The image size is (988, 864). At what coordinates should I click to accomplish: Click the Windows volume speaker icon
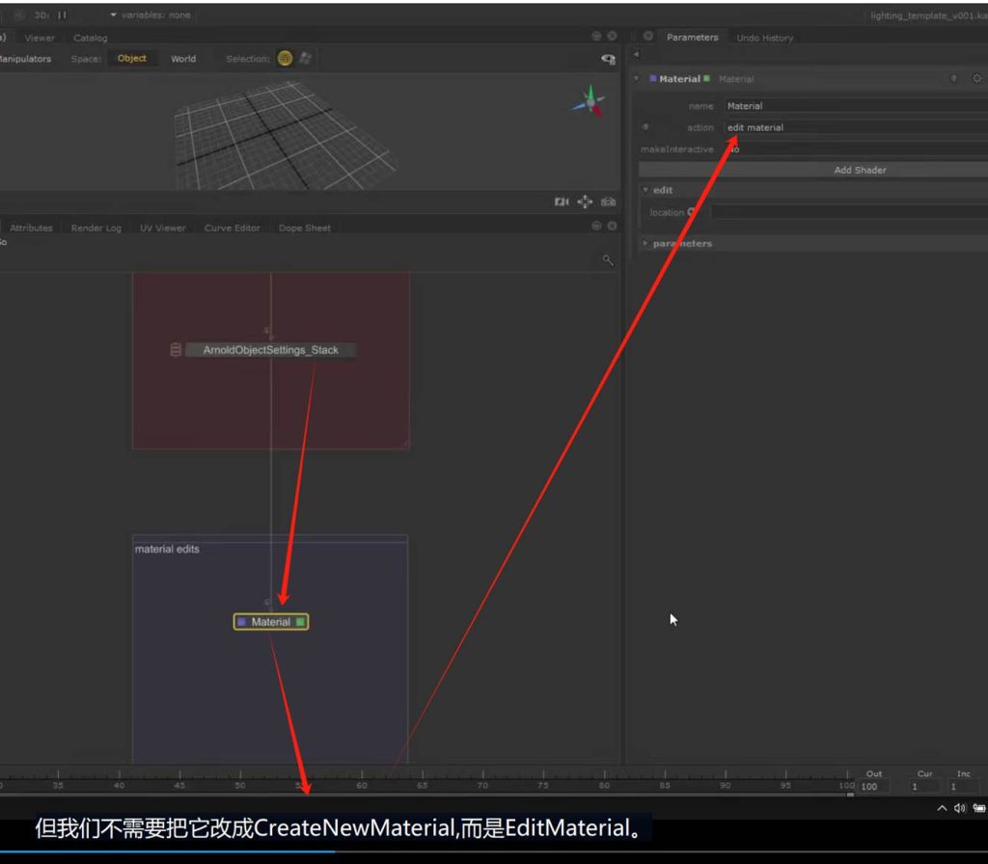point(960,808)
